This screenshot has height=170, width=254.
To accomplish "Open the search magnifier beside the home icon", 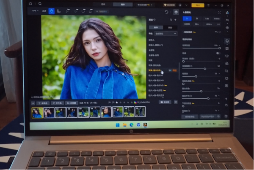I will 40,3.
